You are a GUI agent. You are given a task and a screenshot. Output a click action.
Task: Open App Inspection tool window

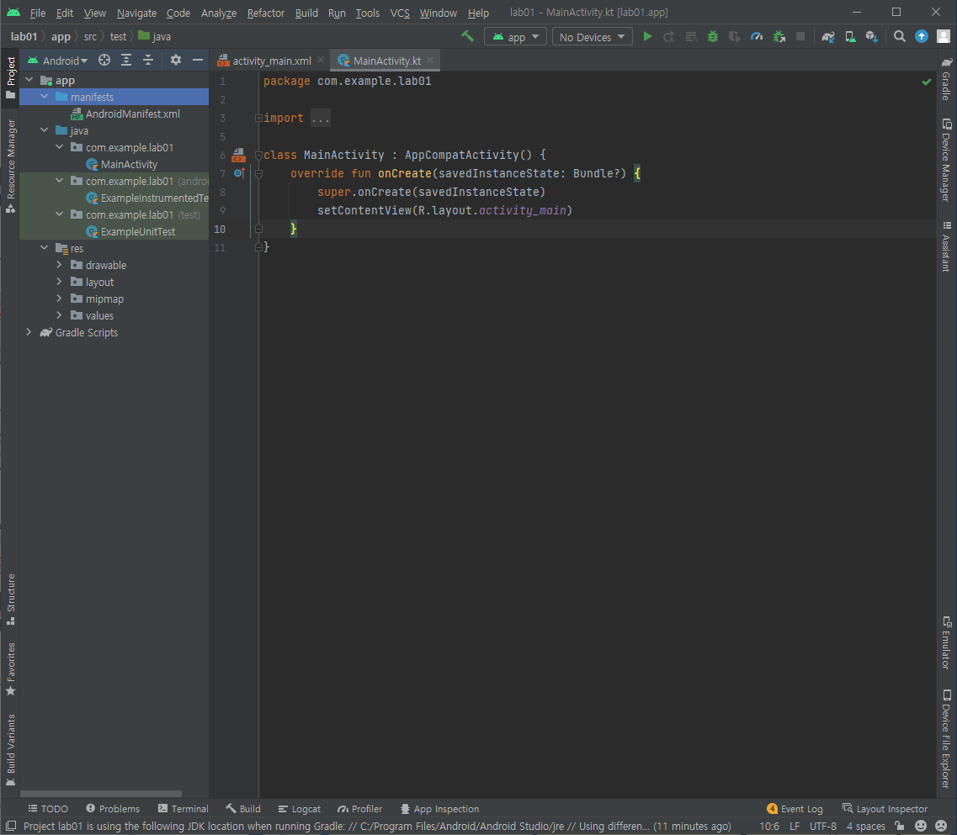pos(439,809)
